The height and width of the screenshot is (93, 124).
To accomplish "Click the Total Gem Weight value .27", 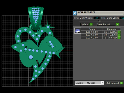I will (x=97, y=18).
